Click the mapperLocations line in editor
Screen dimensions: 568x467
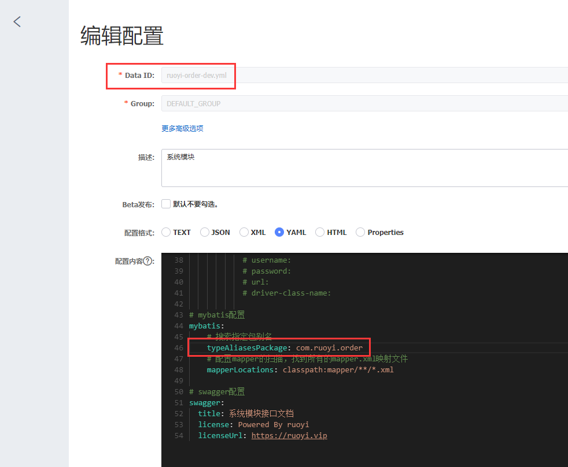(300, 370)
